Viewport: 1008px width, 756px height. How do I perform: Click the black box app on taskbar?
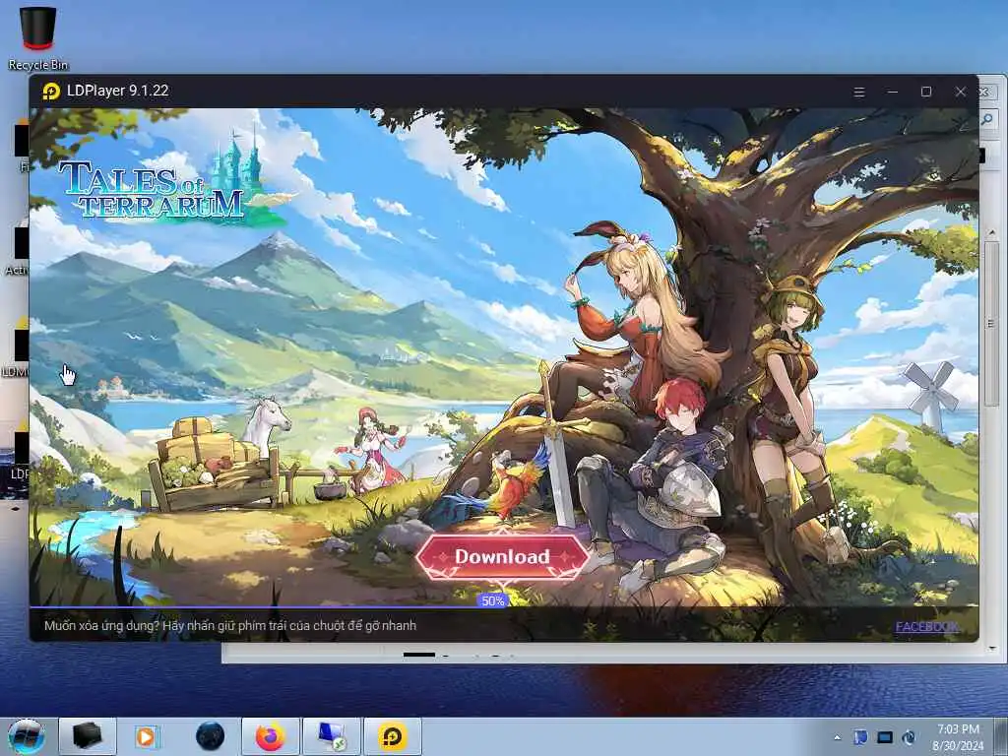pyautogui.click(x=88, y=736)
